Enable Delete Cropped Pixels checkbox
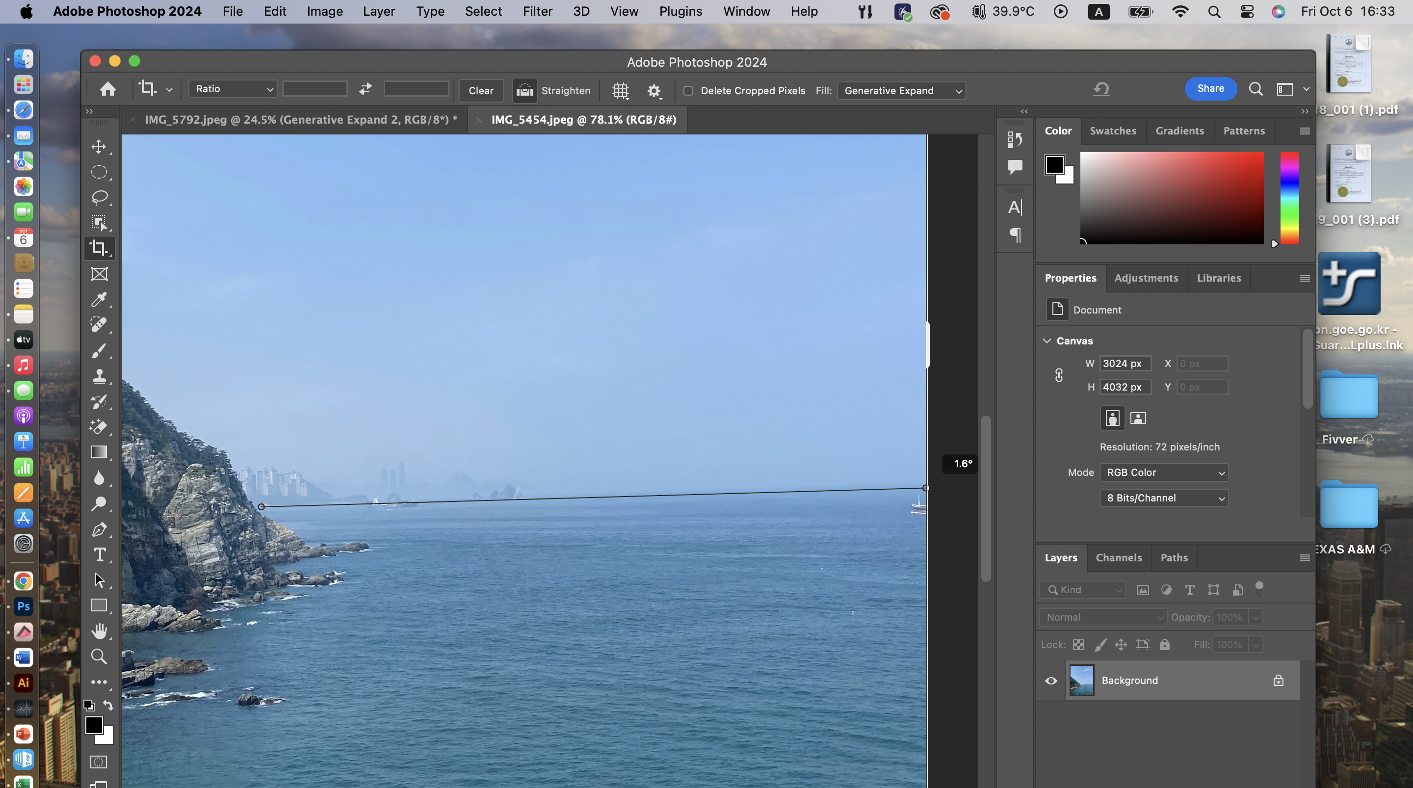The height and width of the screenshot is (788, 1413). coord(688,91)
